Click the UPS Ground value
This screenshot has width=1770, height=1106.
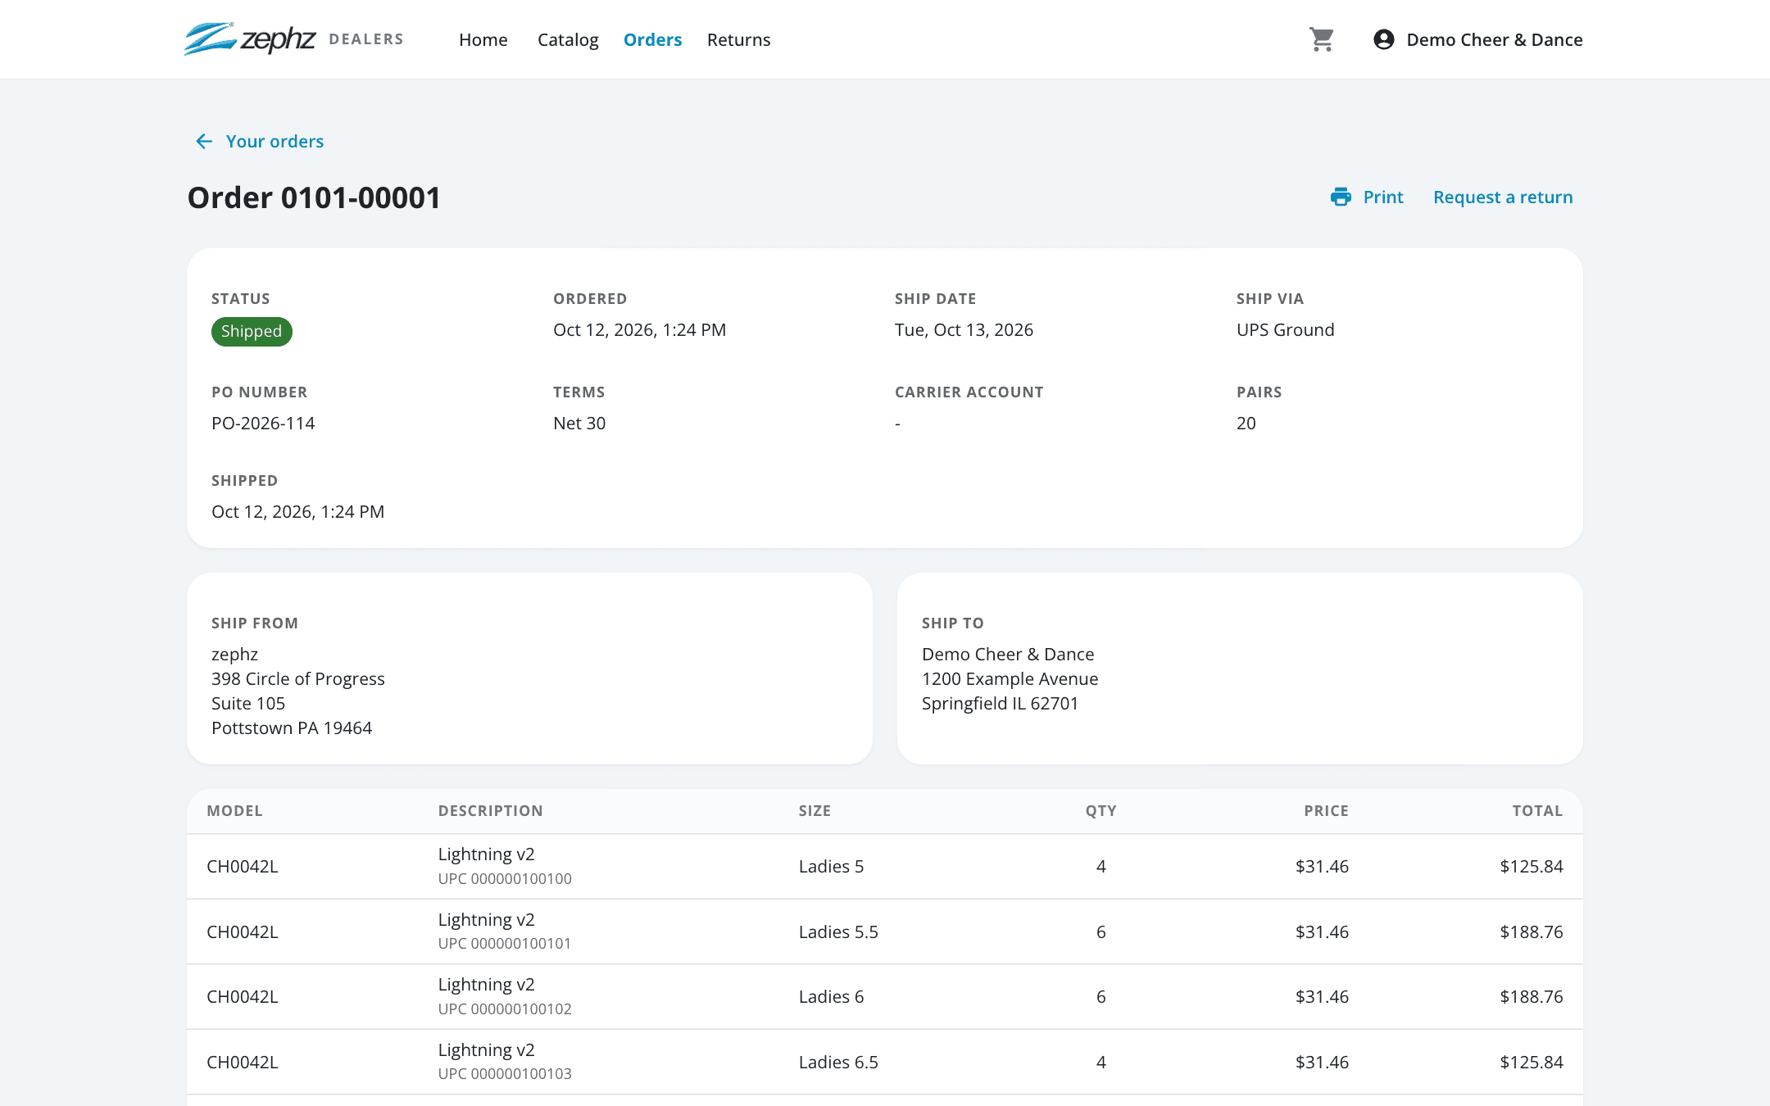coord(1286,329)
